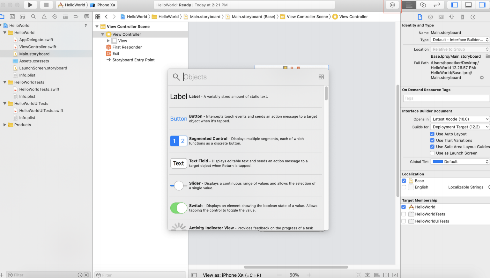Open the Test navigator
This screenshot has height=278, width=490.
coord(55,17)
